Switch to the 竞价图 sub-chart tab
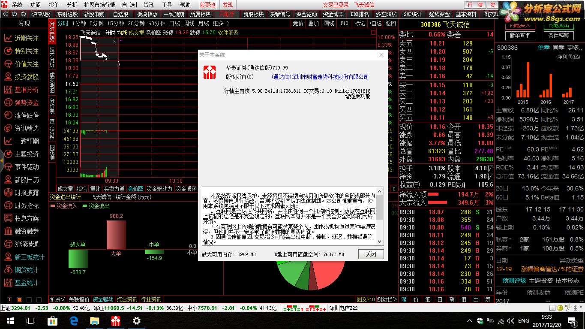 coord(135,189)
